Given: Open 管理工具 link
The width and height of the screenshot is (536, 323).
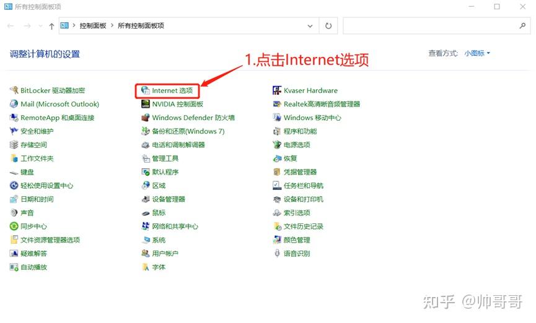Looking at the screenshot, I should coord(165,158).
